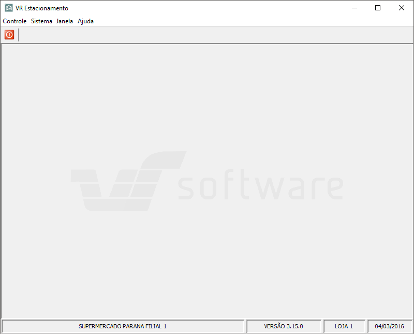Click the red power exit icon
Image resolution: width=414 pixels, height=334 pixels.
pos(9,35)
